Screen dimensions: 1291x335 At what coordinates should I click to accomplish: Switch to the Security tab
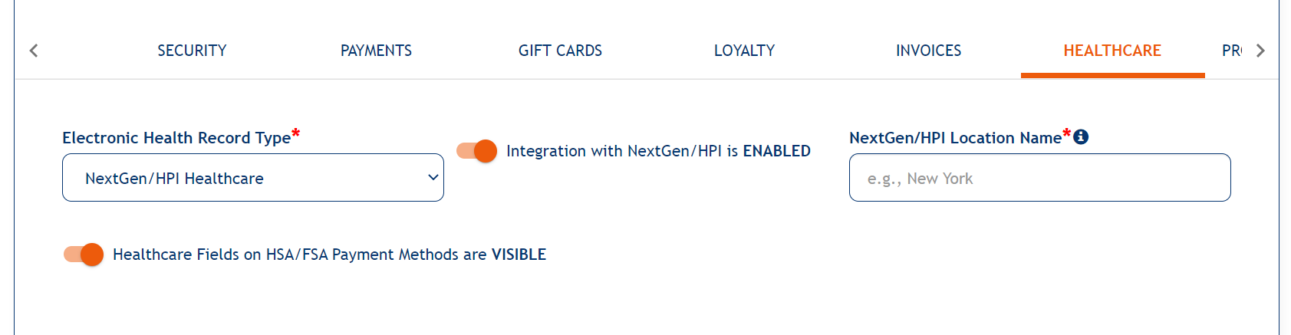192,51
